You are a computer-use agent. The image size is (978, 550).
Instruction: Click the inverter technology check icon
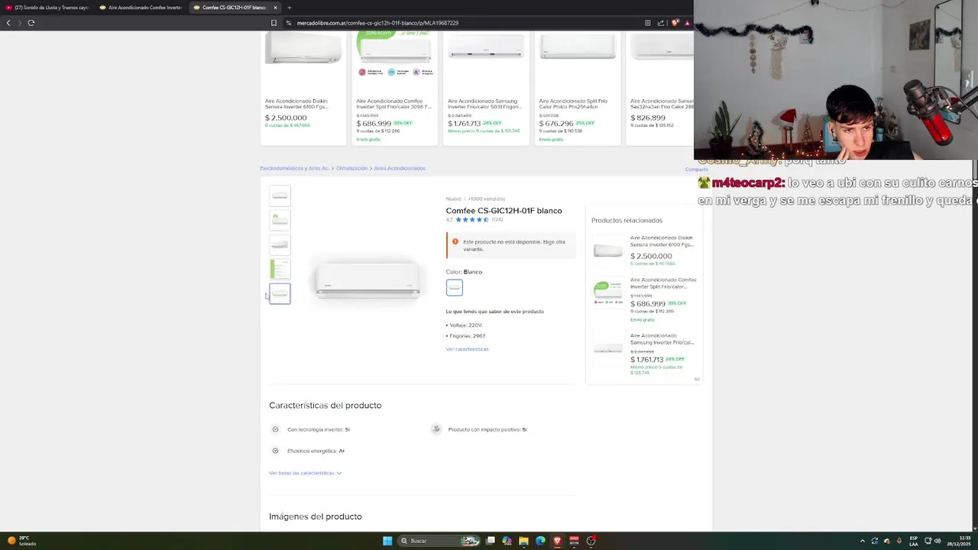[x=276, y=429]
